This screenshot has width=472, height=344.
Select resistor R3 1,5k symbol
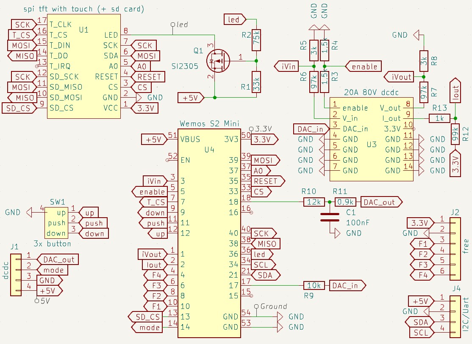click(324, 82)
